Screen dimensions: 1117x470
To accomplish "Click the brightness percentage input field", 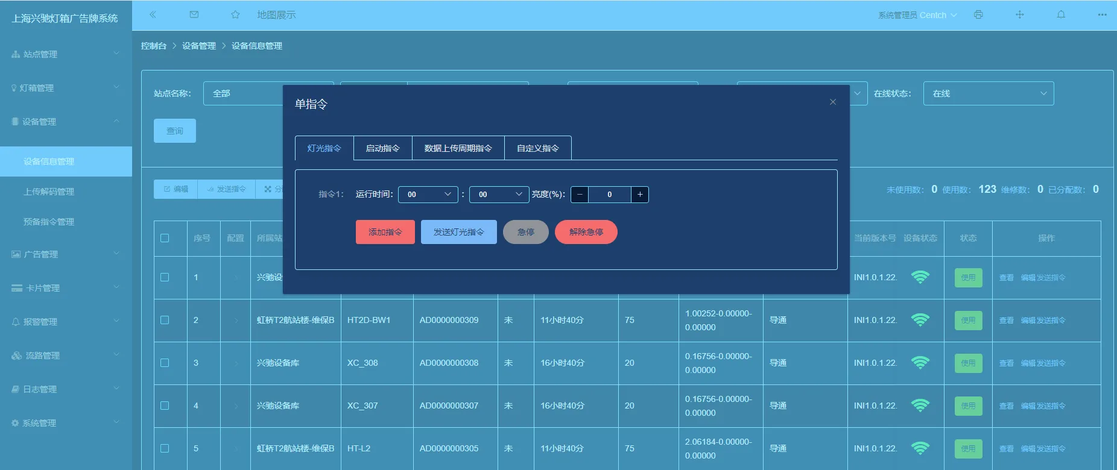I will click(610, 194).
